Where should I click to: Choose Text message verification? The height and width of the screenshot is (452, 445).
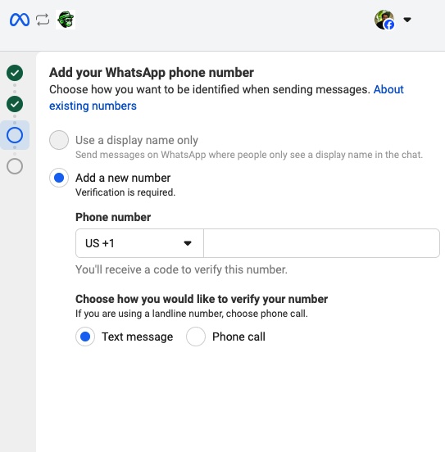(x=85, y=337)
